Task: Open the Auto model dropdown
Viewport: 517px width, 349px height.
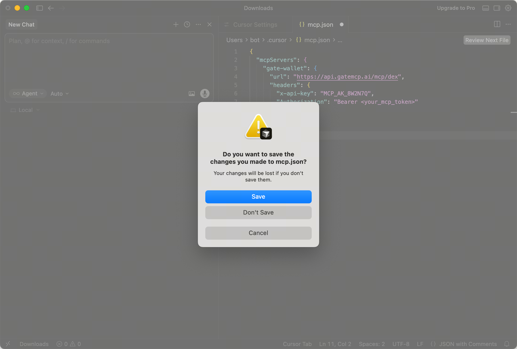Action: [59, 93]
